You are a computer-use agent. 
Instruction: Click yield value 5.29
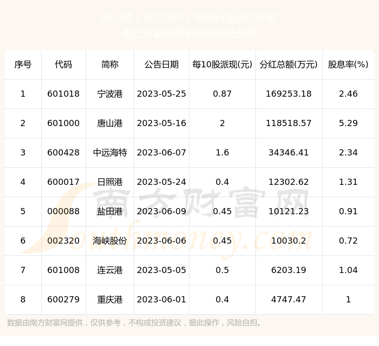click(348, 123)
